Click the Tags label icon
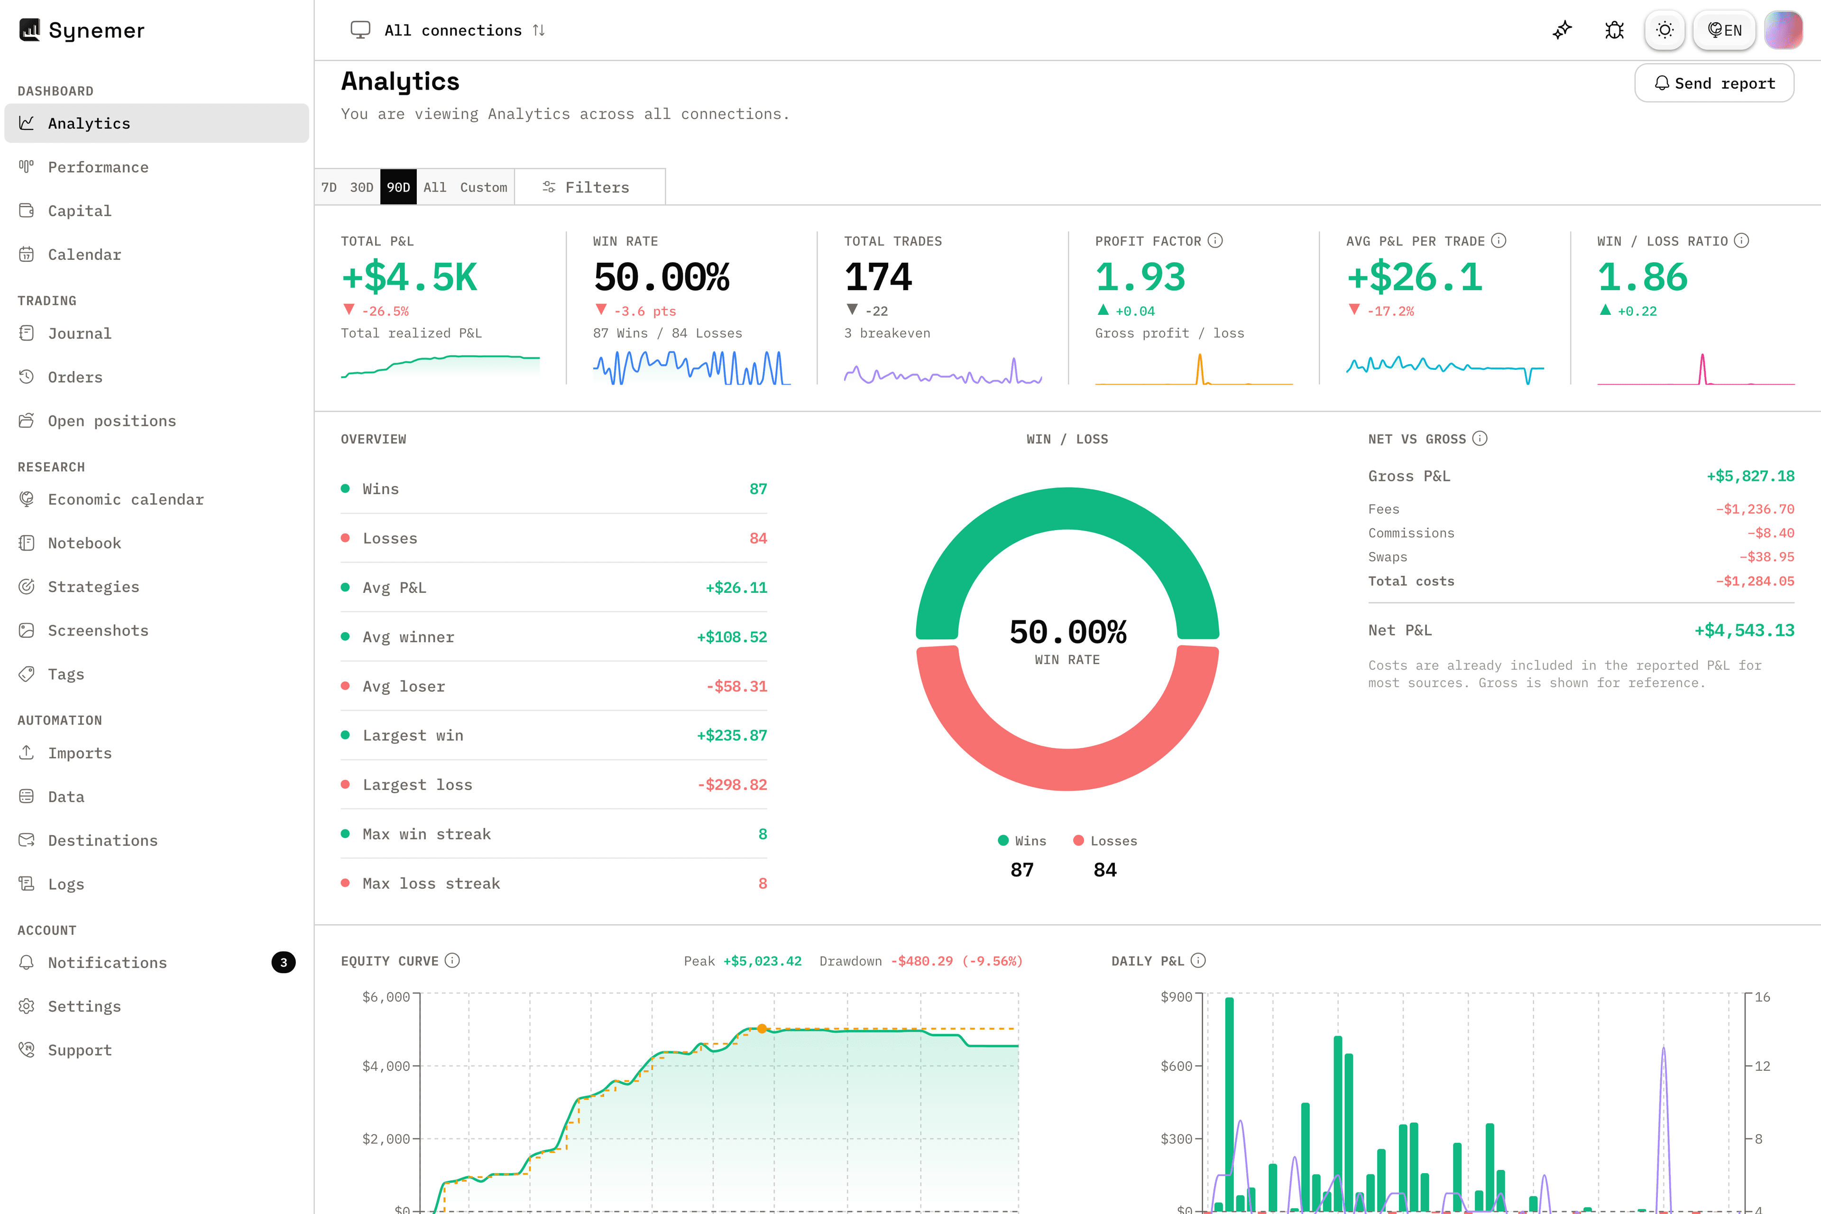1821x1214 pixels. click(x=27, y=674)
